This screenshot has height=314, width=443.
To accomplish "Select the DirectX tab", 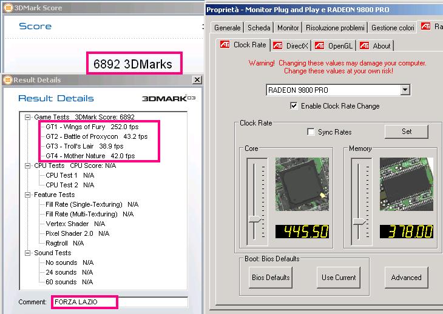I will [x=291, y=45].
